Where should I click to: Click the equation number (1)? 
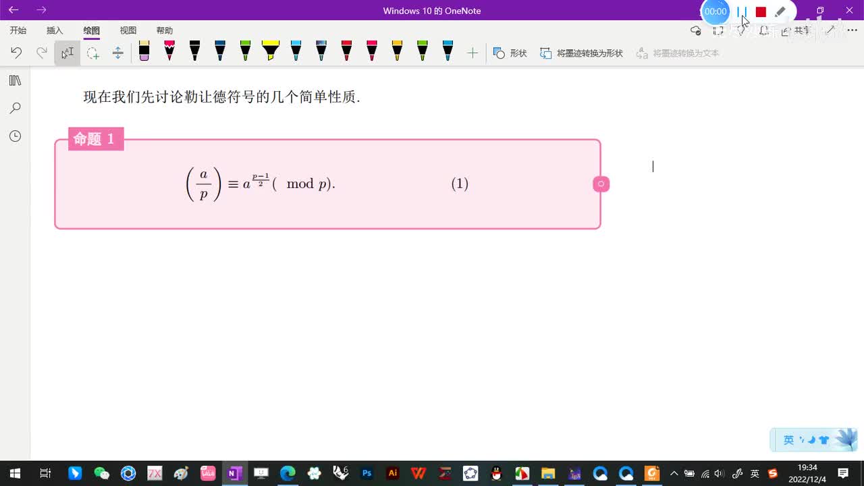click(460, 184)
